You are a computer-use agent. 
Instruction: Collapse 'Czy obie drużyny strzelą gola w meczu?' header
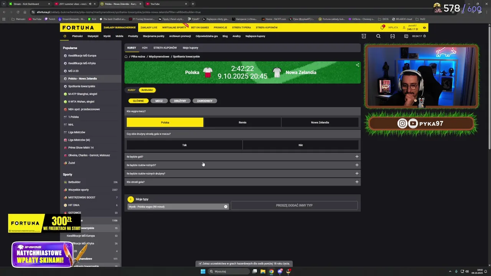pos(242,134)
